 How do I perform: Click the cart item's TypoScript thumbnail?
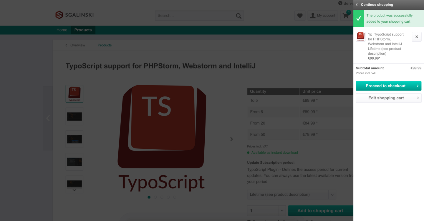coord(361,37)
